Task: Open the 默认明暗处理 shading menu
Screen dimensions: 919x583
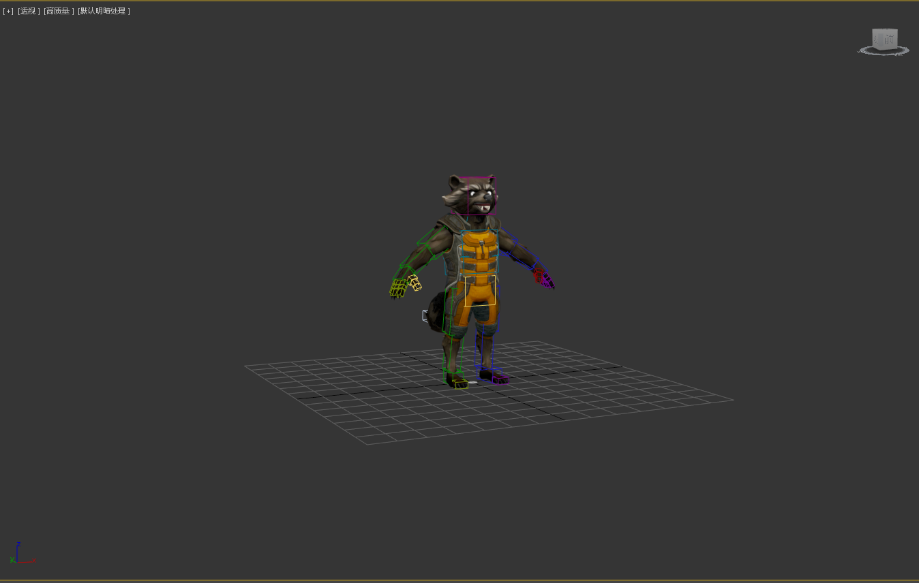Action: [x=104, y=11]
